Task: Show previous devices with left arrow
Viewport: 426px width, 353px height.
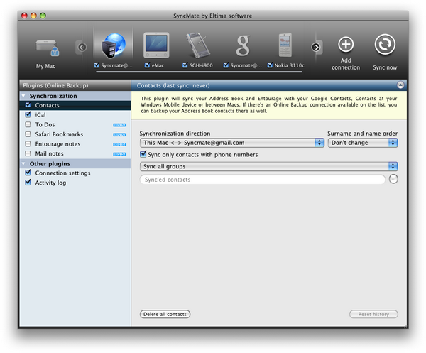Action: tap(82, 48)
